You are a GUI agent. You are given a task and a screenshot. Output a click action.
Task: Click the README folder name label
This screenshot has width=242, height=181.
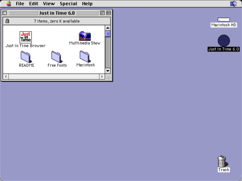tap(26, 65)
